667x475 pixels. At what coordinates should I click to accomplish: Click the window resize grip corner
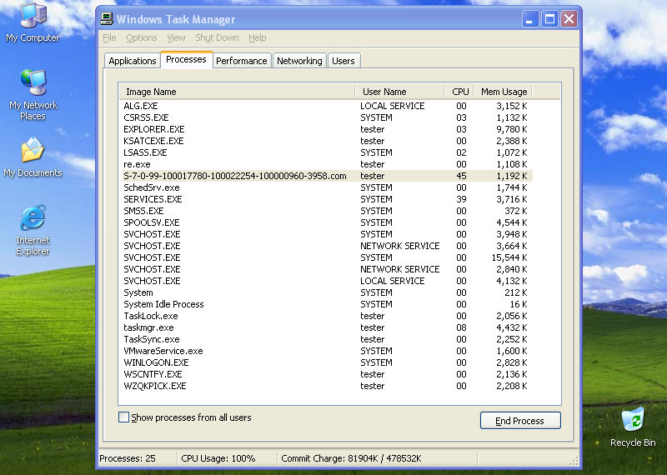574,461
